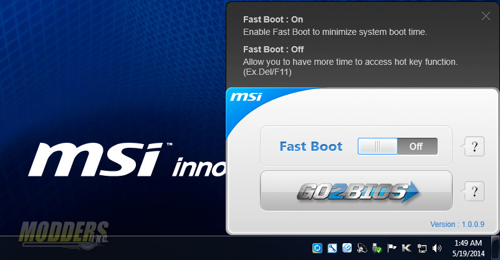Click the K logo tray icon
This screenshot has height=260, width=500.
point(406,248)
